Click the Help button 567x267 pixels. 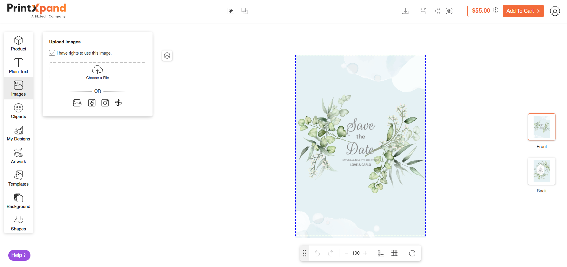19,255
